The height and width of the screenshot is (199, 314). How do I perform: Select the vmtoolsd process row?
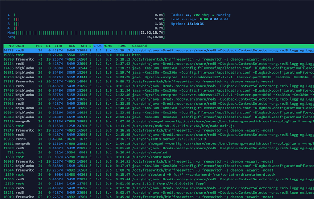pyautogui.click(x=159, y=153)
